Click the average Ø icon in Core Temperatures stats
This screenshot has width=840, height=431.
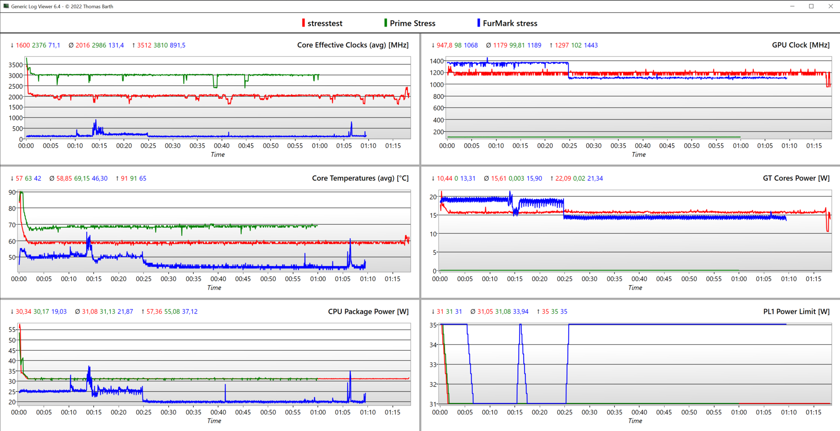(x=52, y=178)
